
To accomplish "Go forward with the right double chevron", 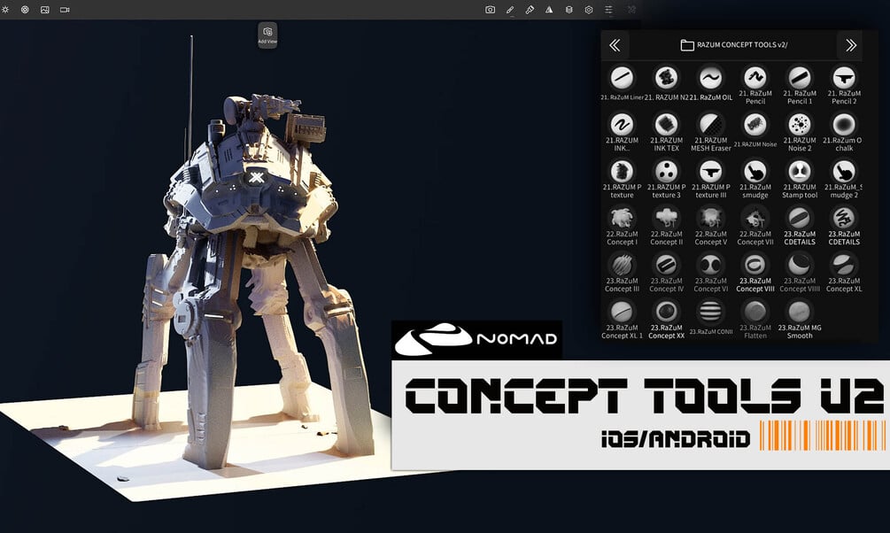I will 850,45.
